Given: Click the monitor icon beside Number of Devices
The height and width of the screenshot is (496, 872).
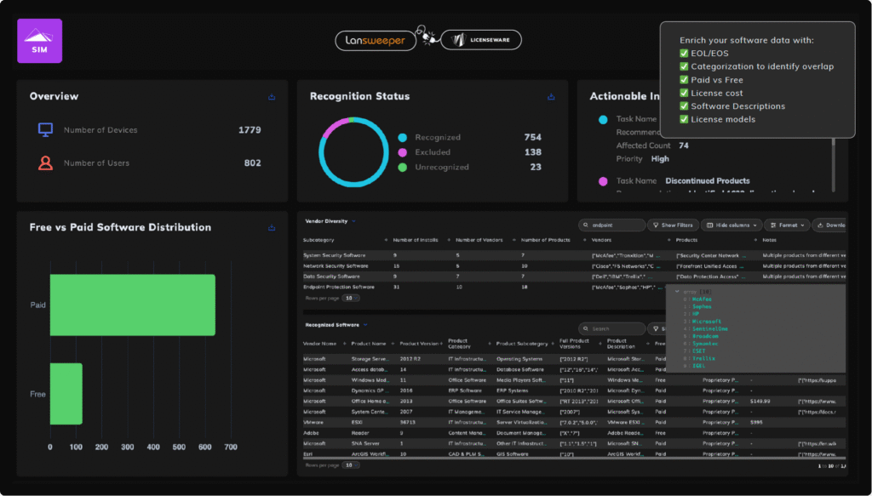Looking at the screenshot, I should [45, 130].
